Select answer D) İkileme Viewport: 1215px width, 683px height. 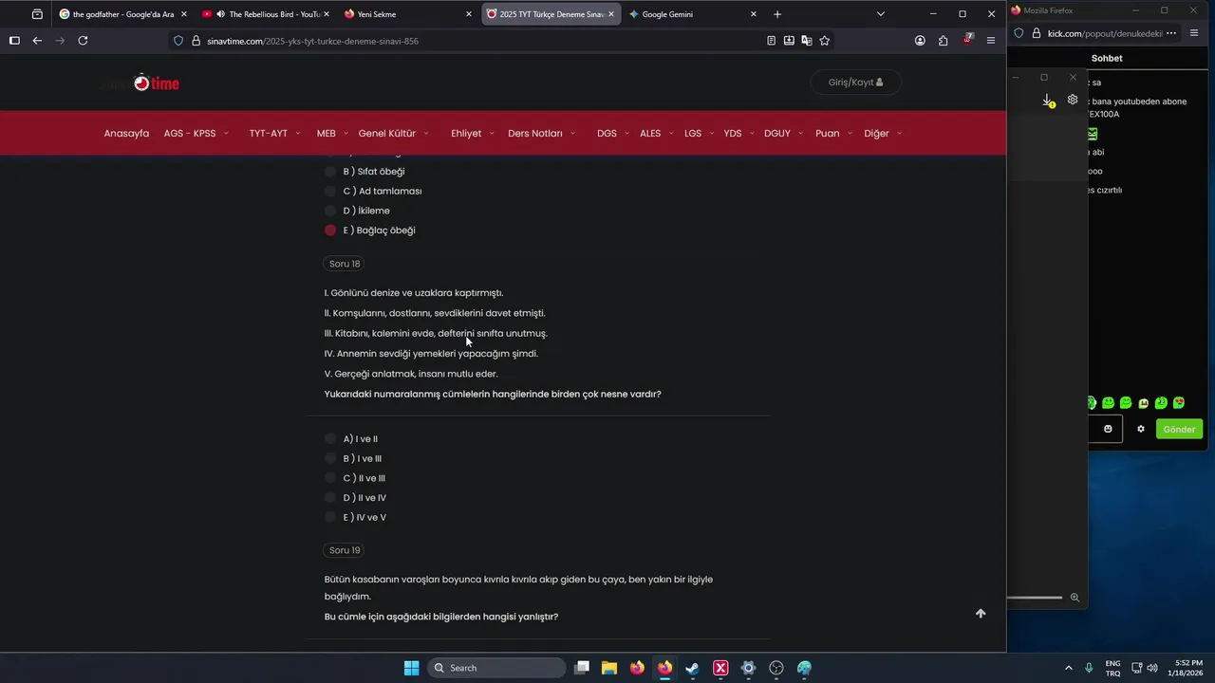[330, 211]
